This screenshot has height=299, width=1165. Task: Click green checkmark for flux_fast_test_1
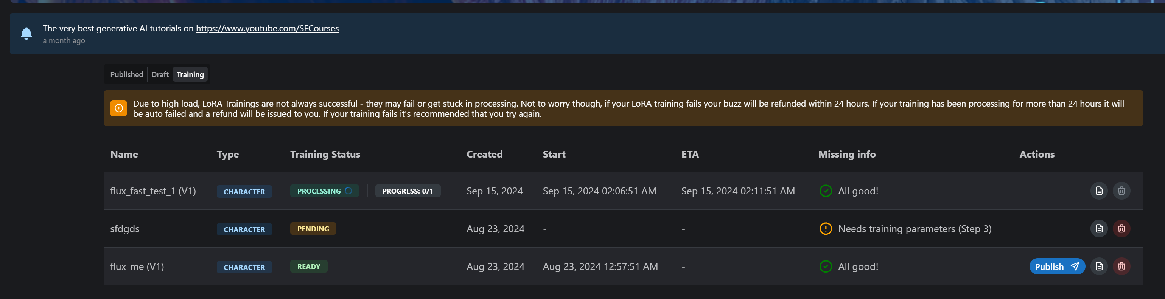pyautogui.click(x=825, y=191)
